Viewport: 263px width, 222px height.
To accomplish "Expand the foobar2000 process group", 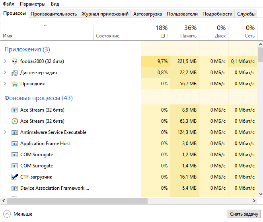I will coord(5,61).
